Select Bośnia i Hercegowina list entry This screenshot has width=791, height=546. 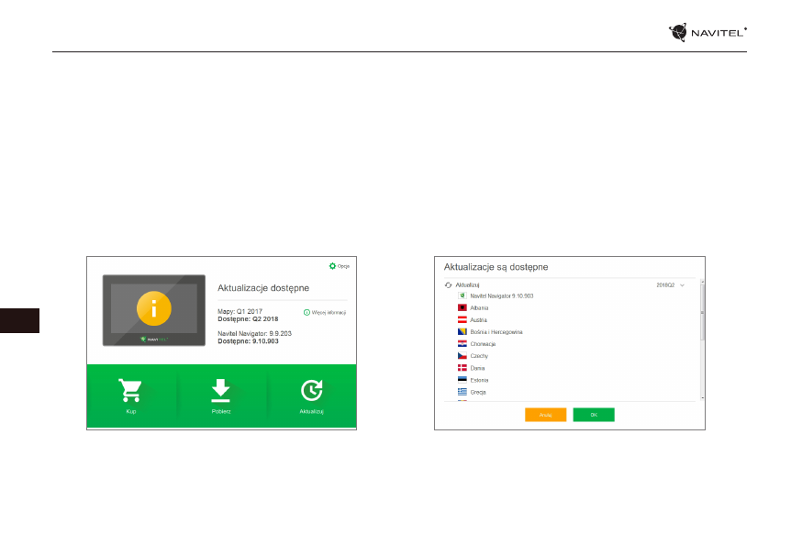[496, 332]
